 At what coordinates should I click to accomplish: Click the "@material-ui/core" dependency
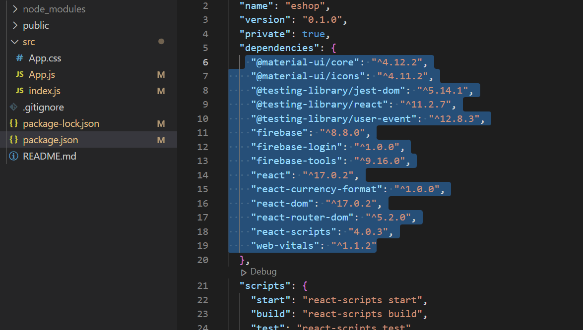305,62
